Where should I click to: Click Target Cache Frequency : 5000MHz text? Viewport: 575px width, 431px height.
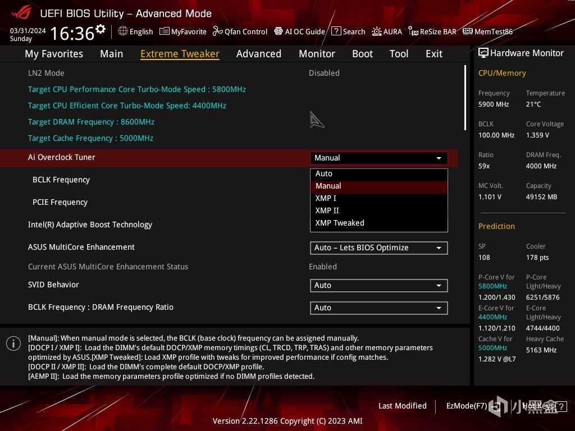tap(90, 138)
